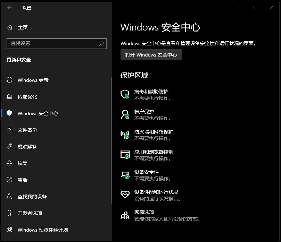The image size is (281, 242).
Task: Click the virus and threat protection shield icon
Action: [125, 94]
